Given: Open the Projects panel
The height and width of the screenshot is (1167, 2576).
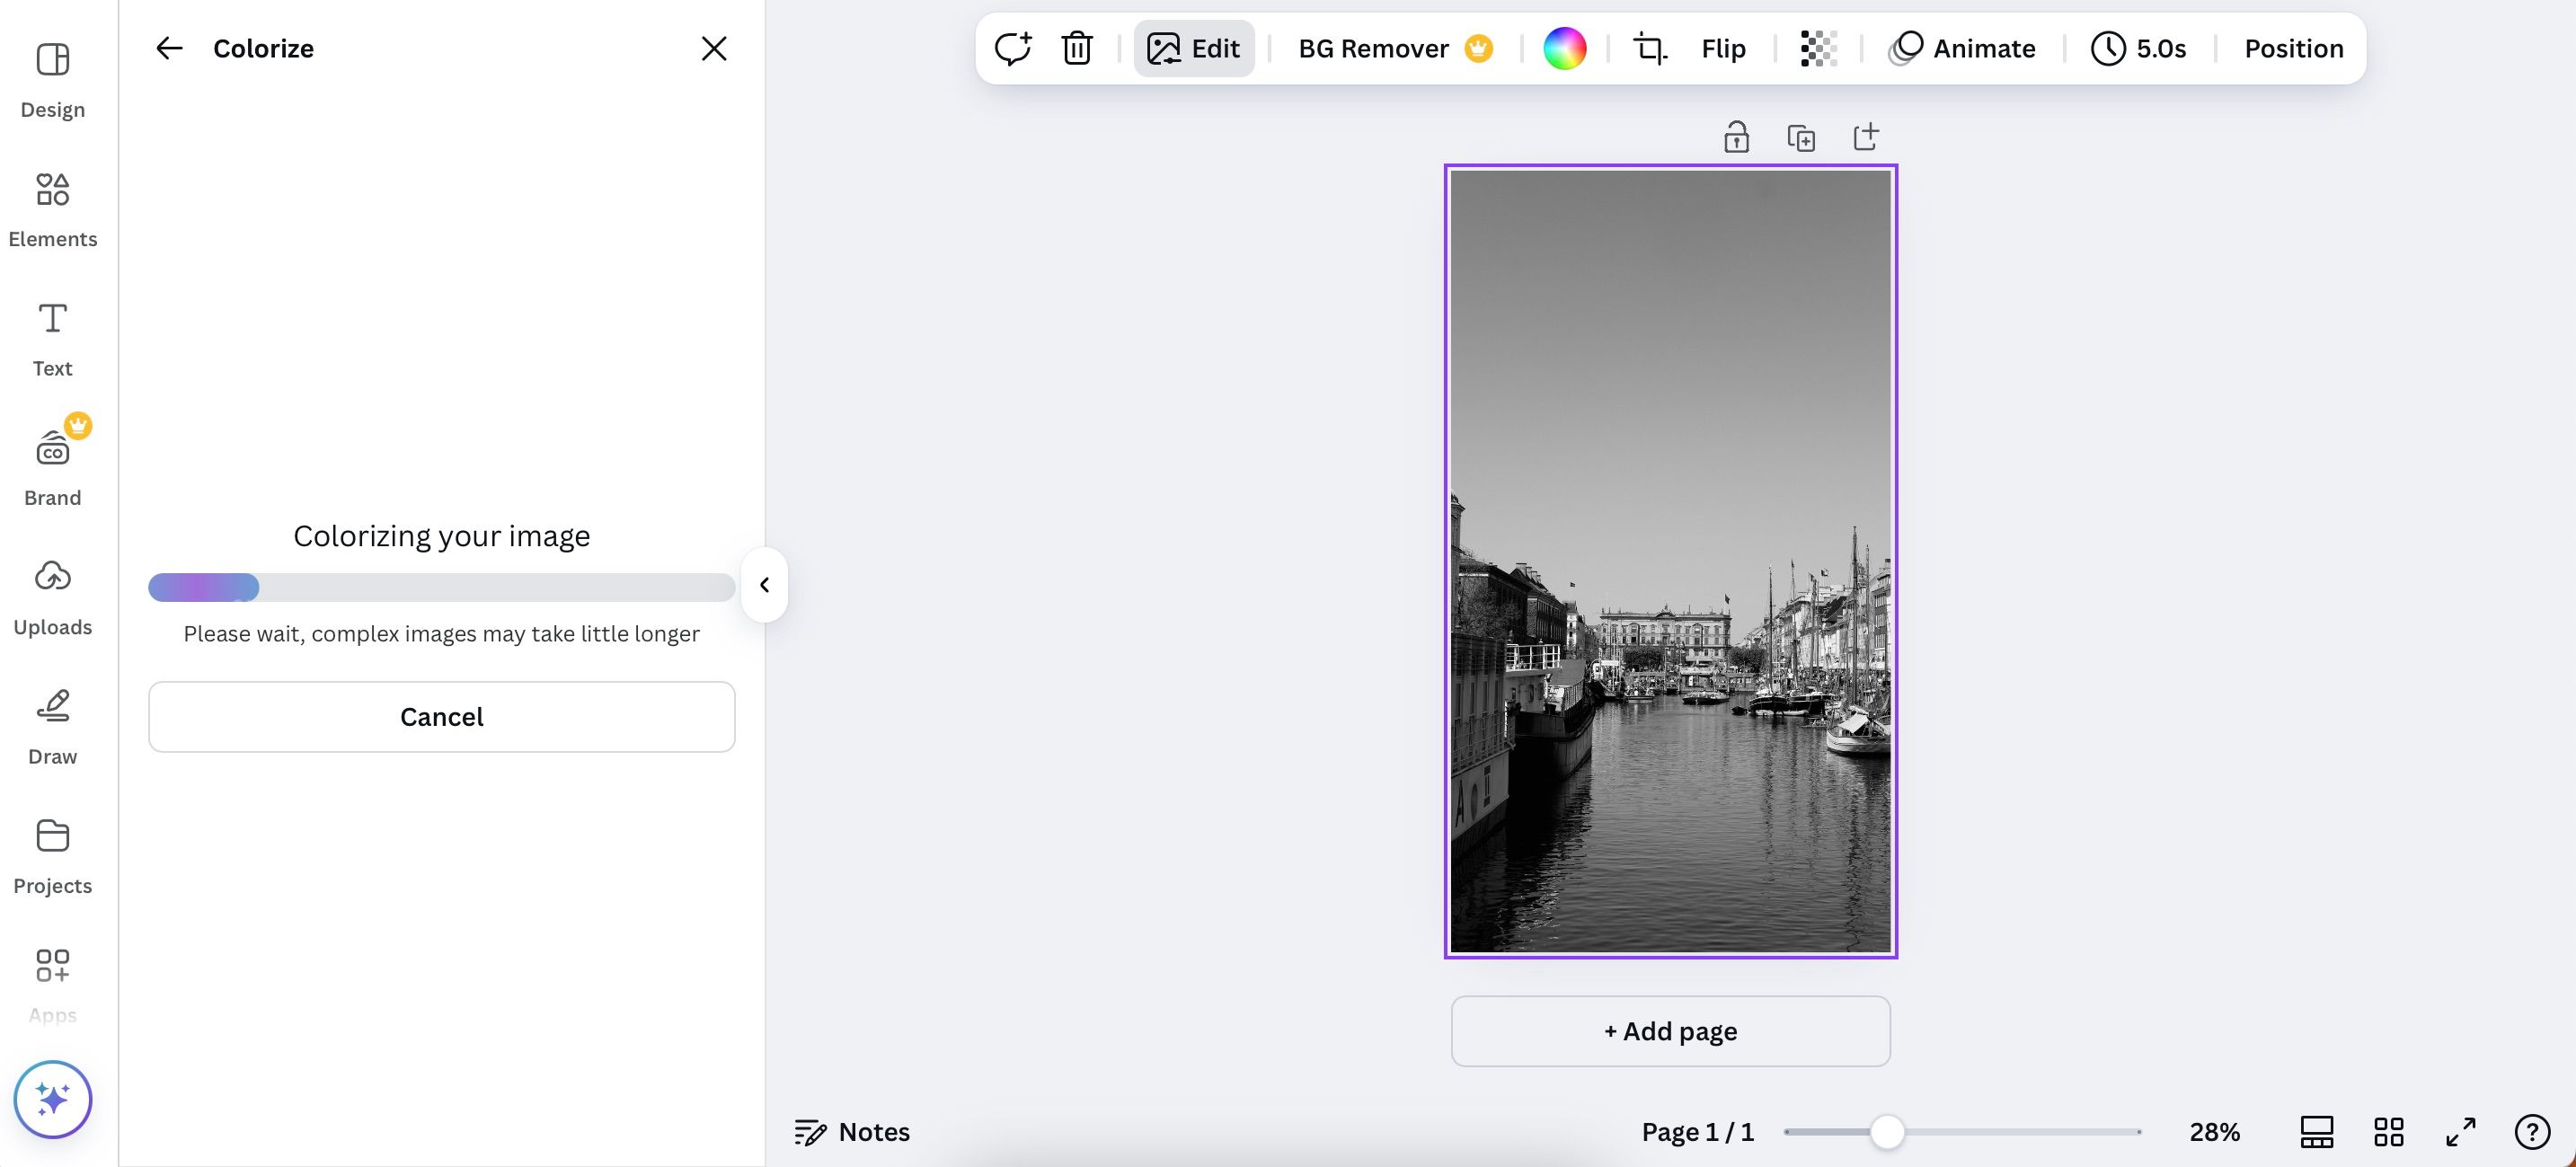Looking at the screenshot, I should (x=52, y=852).
